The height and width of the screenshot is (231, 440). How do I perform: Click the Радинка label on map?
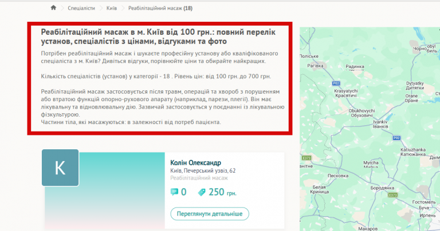355,67
